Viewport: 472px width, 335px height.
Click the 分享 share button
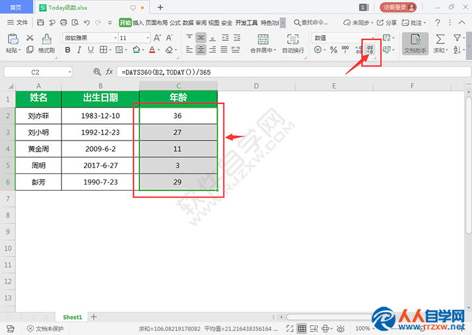click(x=387, y=22)
